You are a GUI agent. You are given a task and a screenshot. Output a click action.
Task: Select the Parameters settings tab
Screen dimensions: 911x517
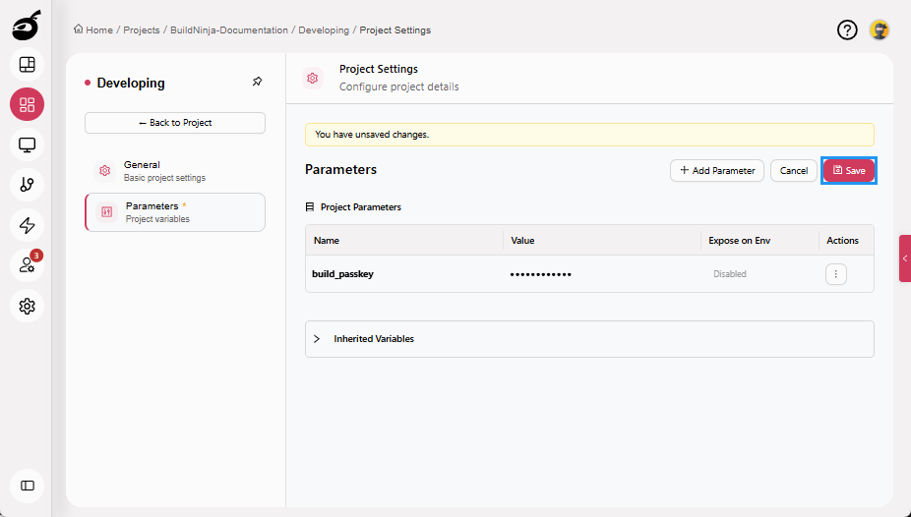pos(175,212)
